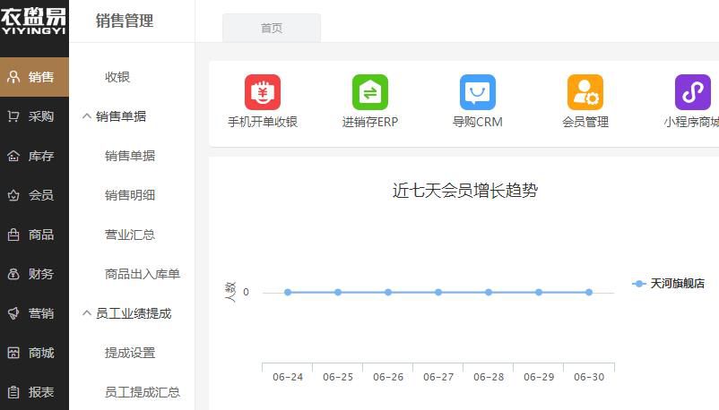The height and width of the screenshot is (410, 719).
Task: Click the 营销 sidebar label
Action: (x=41, y=313)
